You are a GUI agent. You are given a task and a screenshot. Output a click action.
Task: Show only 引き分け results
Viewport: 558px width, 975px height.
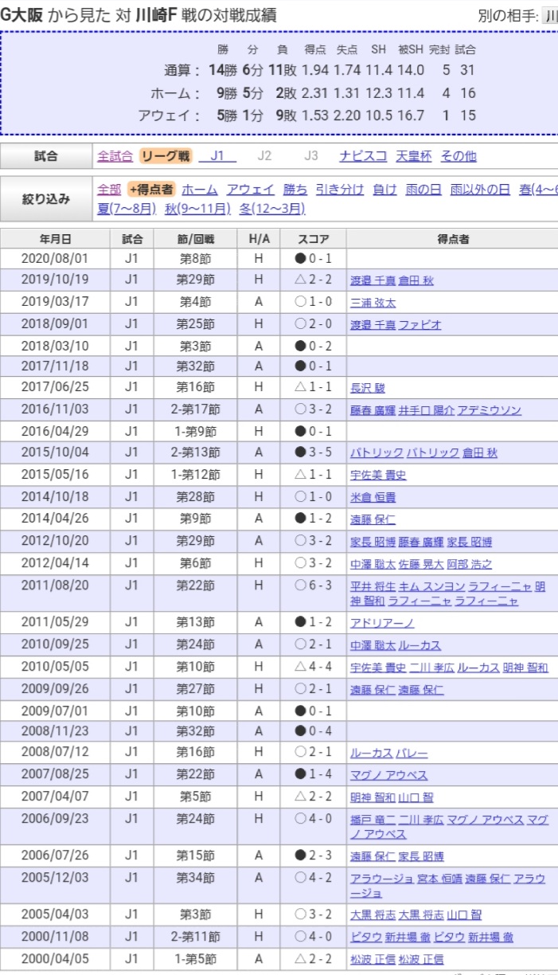click(x=340, y=190)
